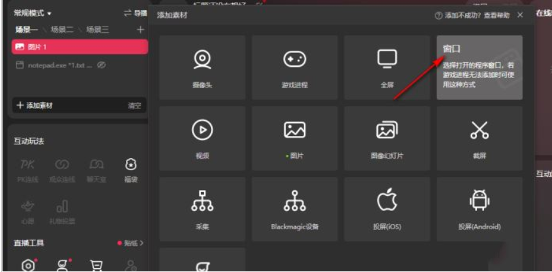
Task: Open 观众连线 audience link
Action: pos(62,170)
